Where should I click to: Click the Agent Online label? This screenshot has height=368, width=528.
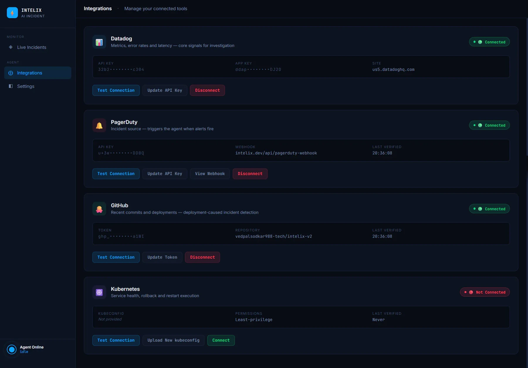pyautogui.click(x=32, y=347)
